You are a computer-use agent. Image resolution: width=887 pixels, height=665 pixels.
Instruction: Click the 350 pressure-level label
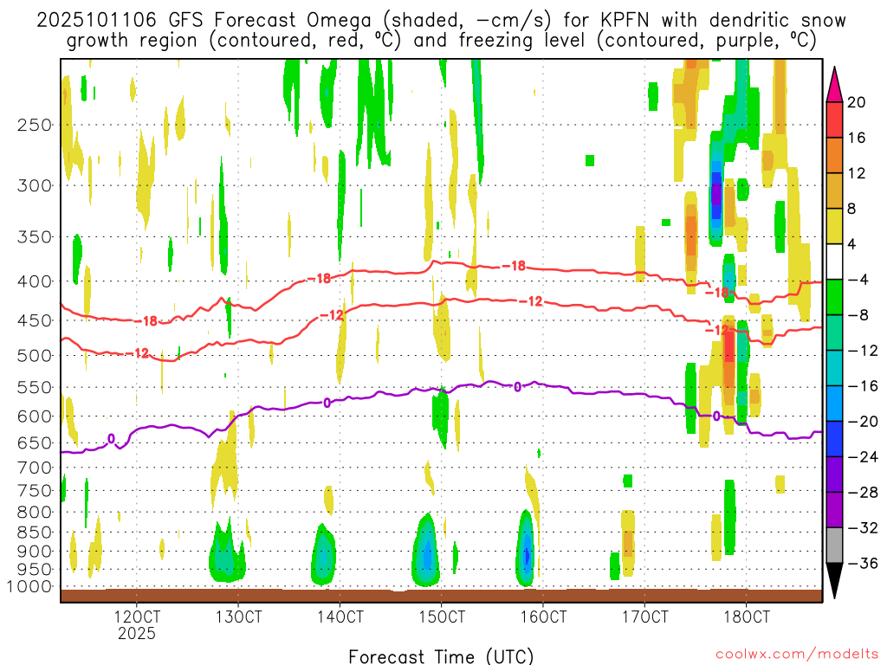tap(35, 237)
